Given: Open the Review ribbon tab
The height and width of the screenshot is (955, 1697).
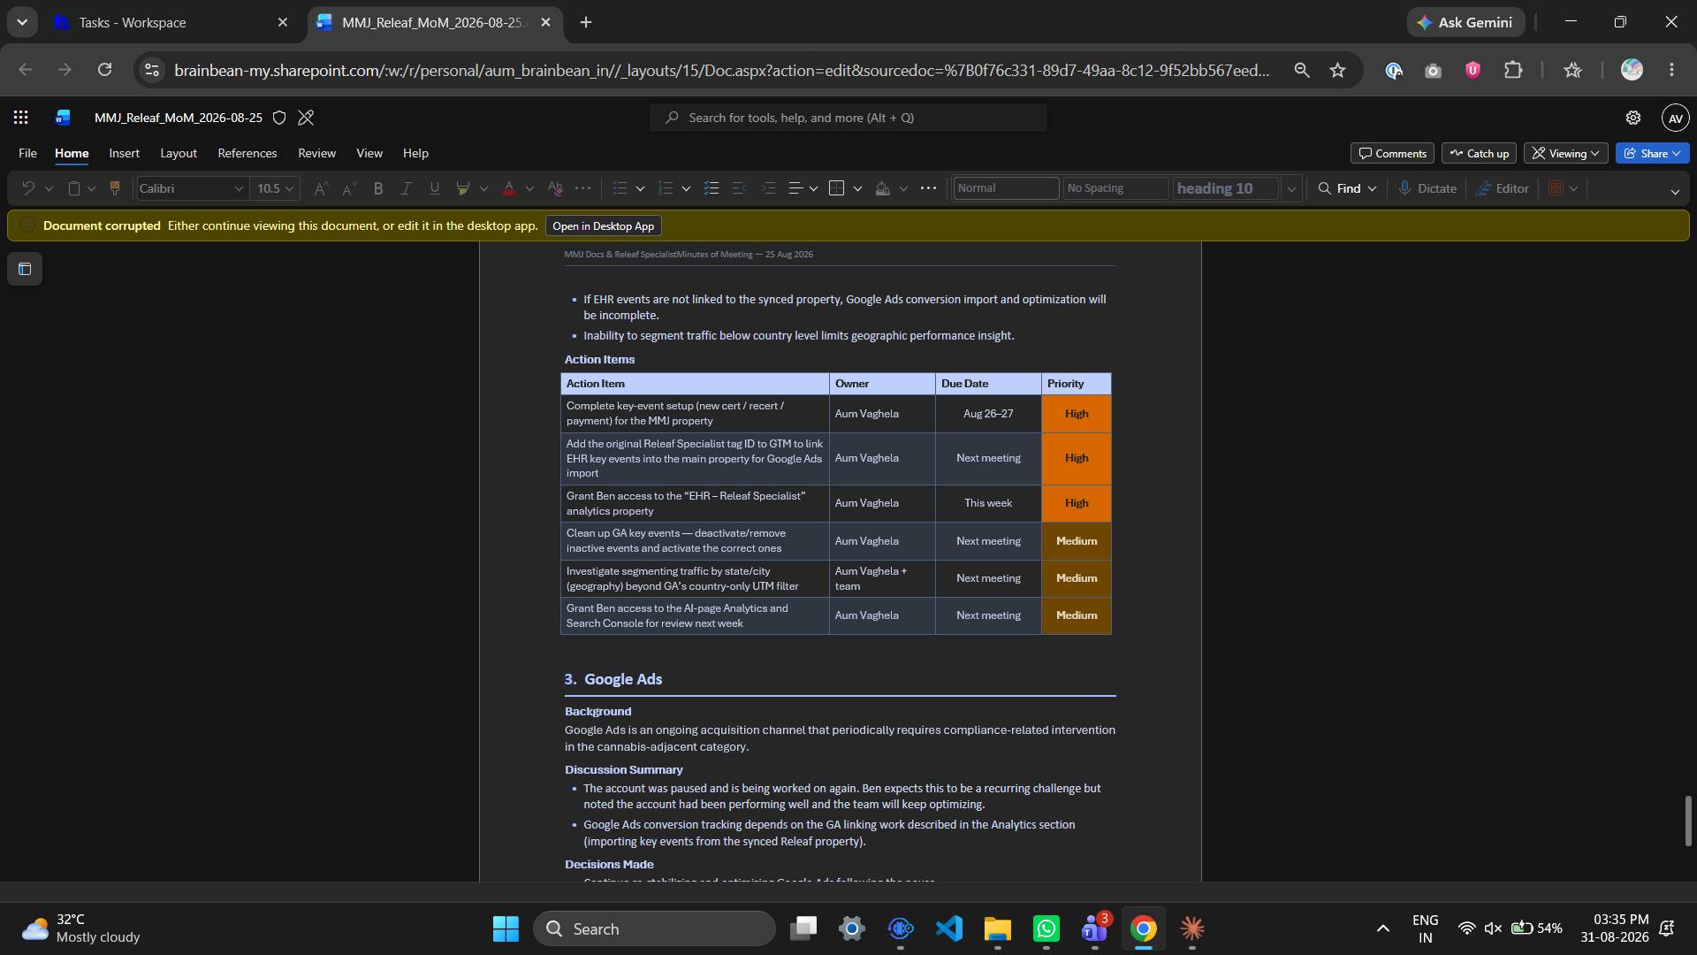Looking at the screenshot, I should coord(316,153).
